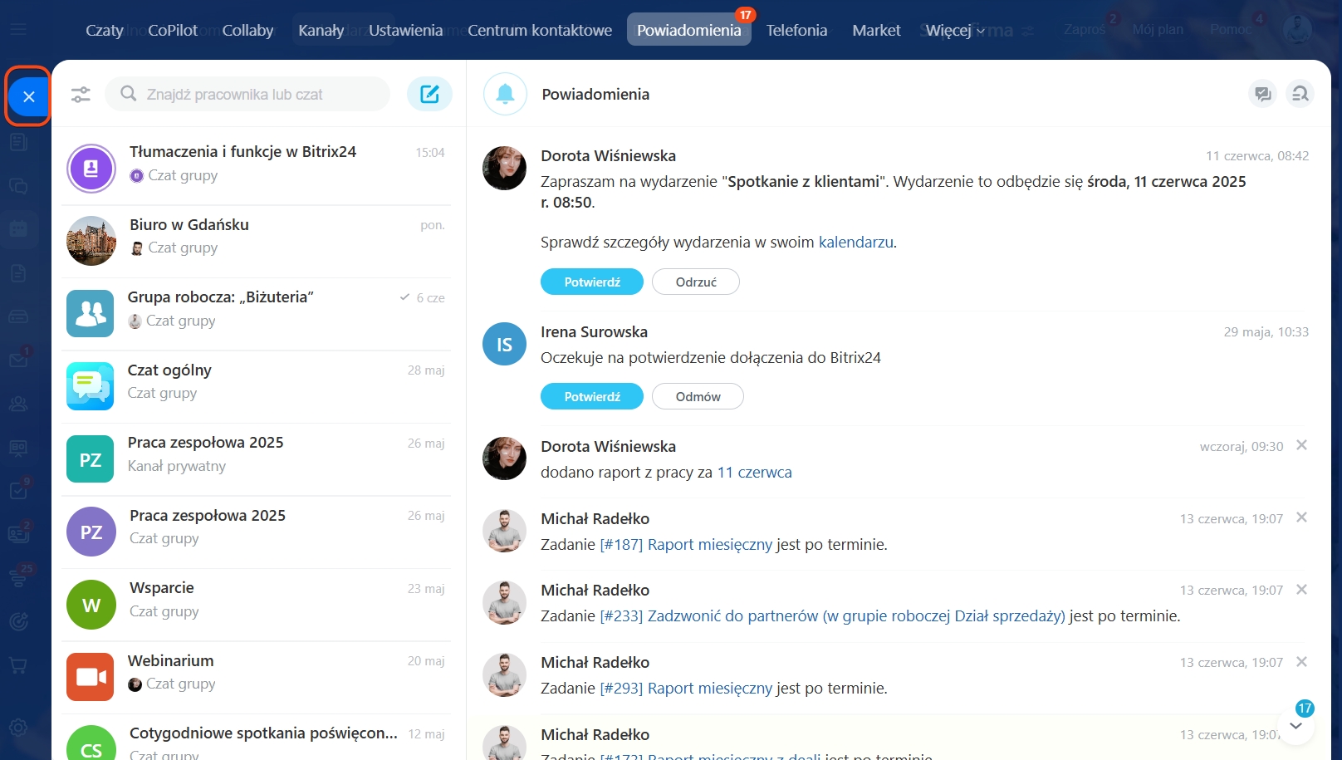The height and width of the screenshot is (760, 1342).
Task: Click Odrzuć on the event invitation
Action: tap(696, 282)
